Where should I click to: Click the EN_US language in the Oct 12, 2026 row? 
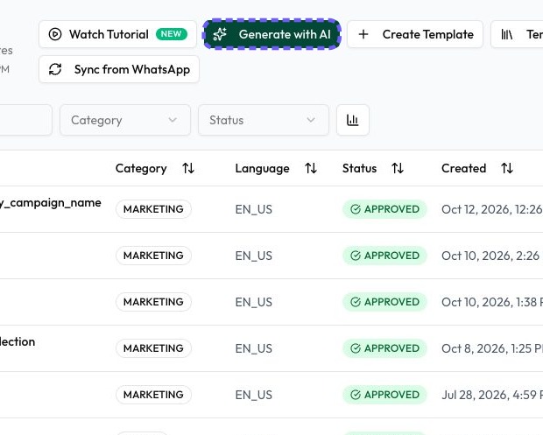[x=253, y=210]
